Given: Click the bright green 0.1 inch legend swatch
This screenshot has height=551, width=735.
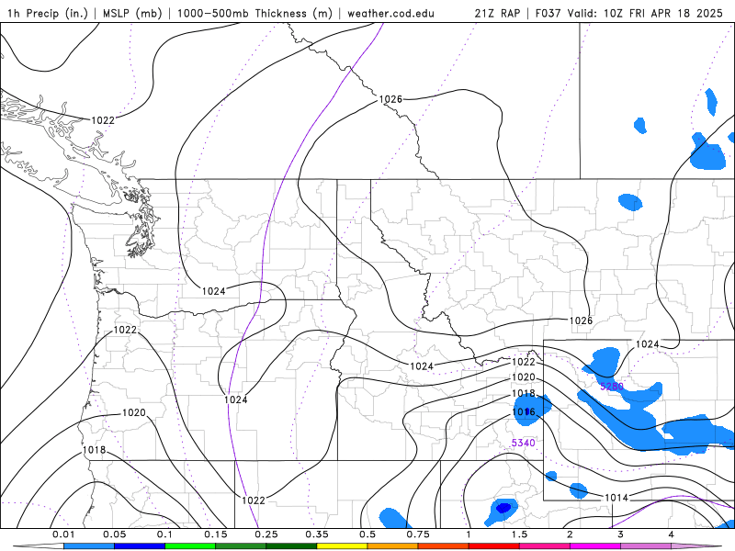Looking at the screenshot, I should 190,546.
